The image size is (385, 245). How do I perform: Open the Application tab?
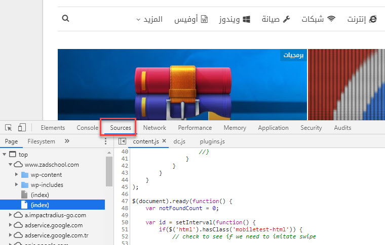[273, 127]
